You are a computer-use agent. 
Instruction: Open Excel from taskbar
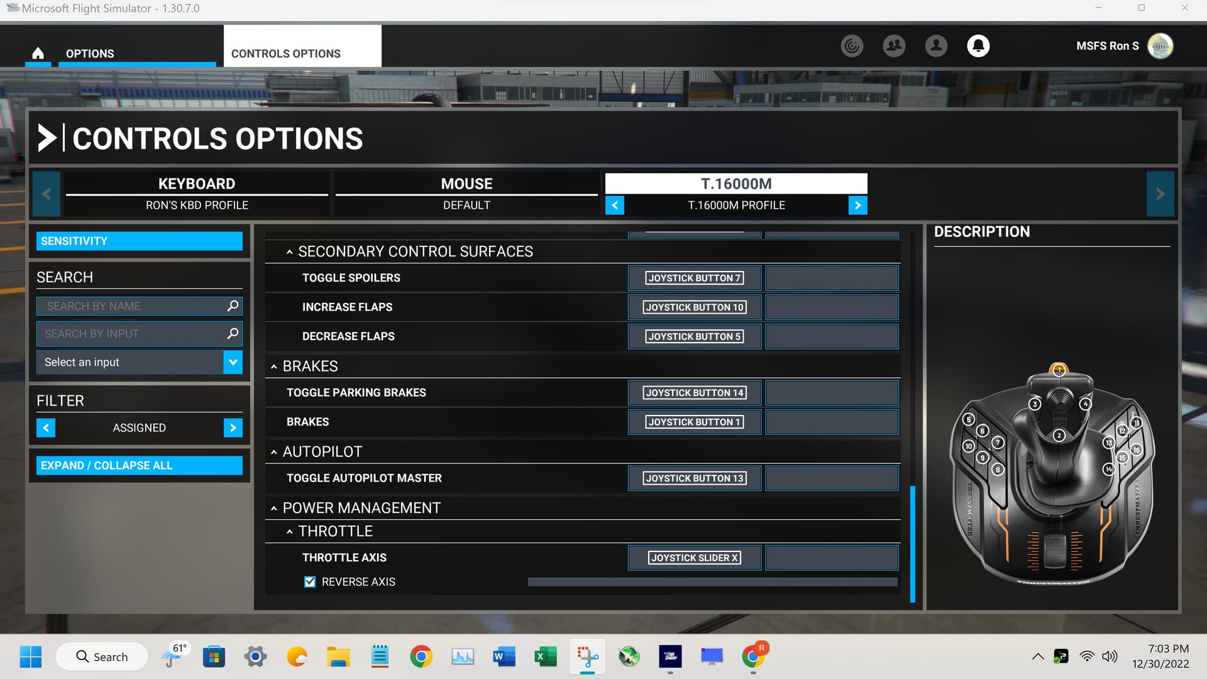(x=546, y=657)
